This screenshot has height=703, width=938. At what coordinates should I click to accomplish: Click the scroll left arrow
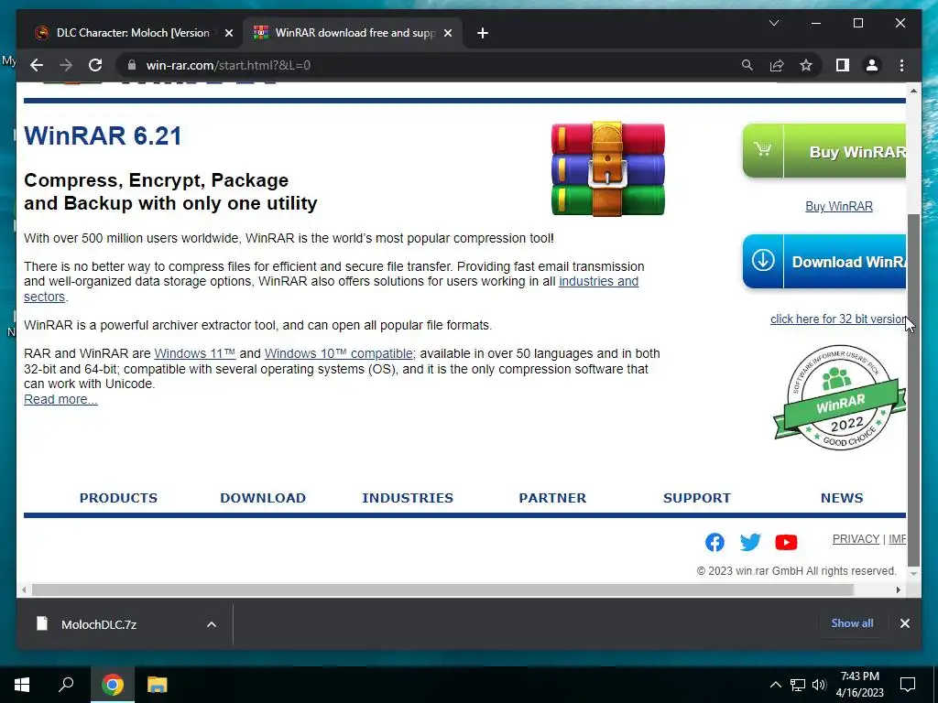point(23,590)
